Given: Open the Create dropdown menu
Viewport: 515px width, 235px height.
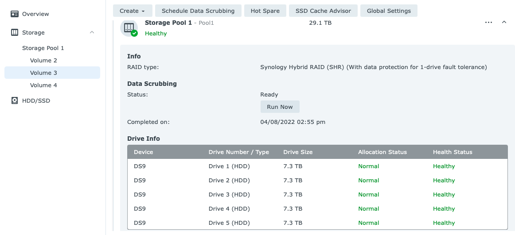Looking at the screenshot, I should (133, 11).
